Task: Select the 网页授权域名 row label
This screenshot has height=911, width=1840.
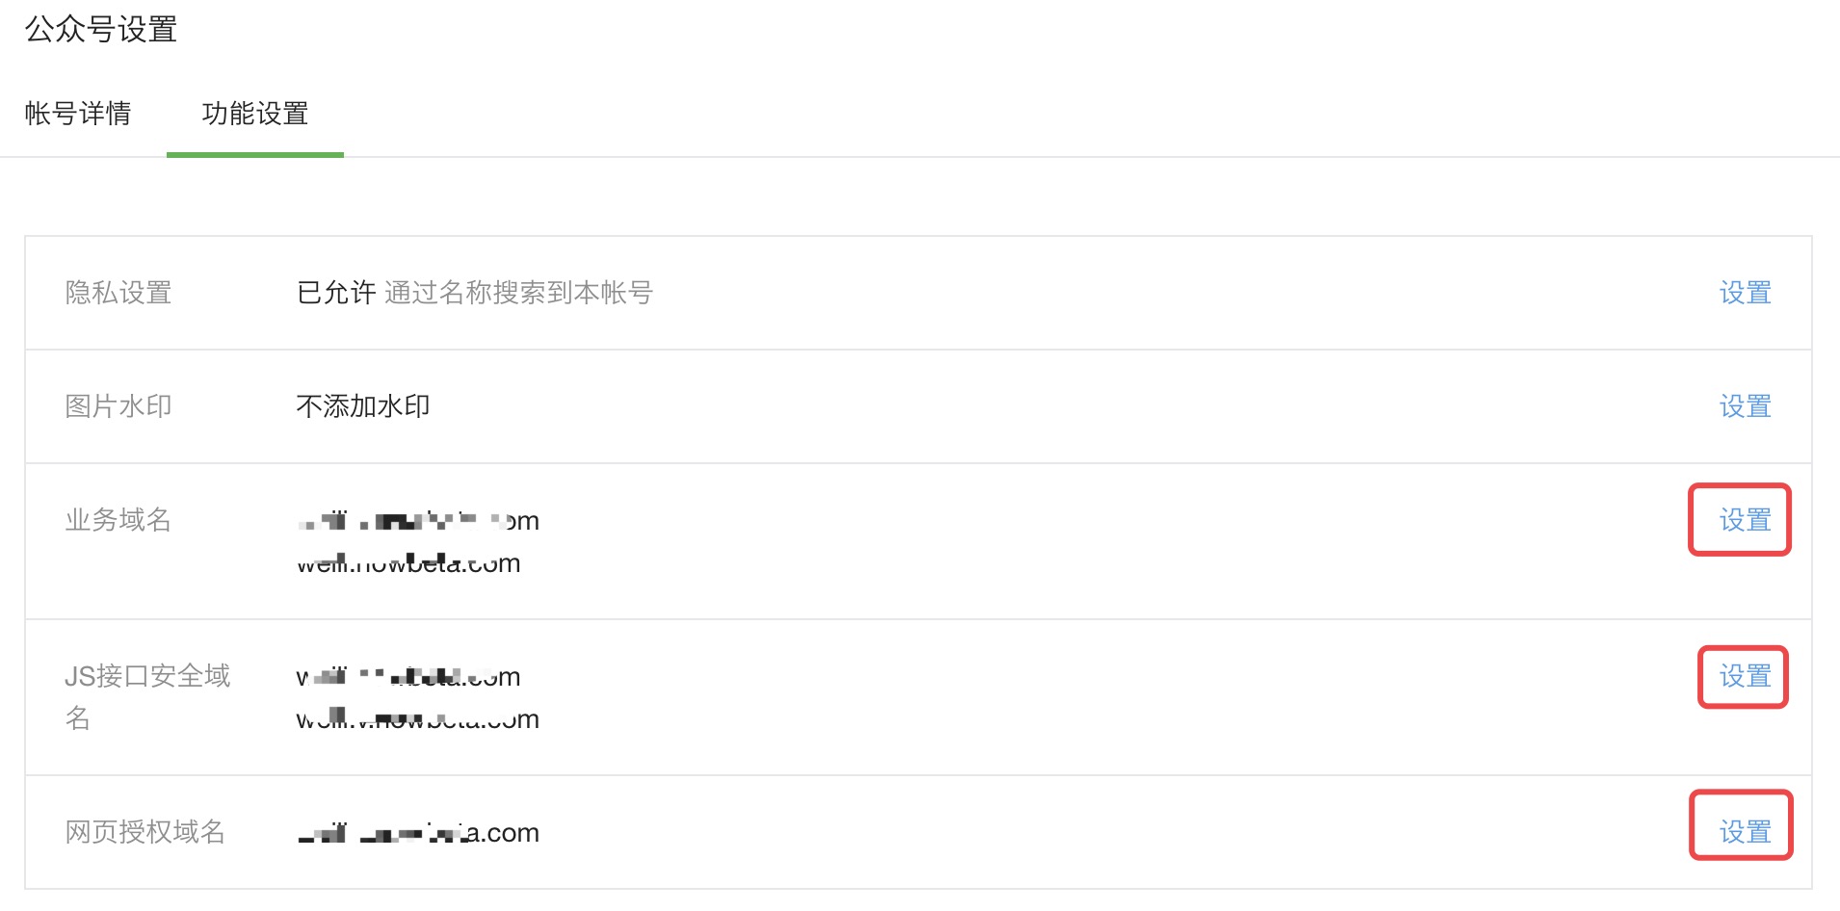Action: point(145,832)
